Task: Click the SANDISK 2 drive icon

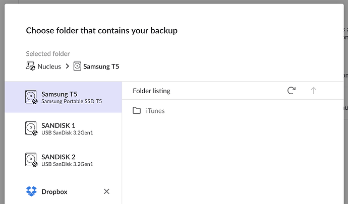Action: (x=31, y=160)
